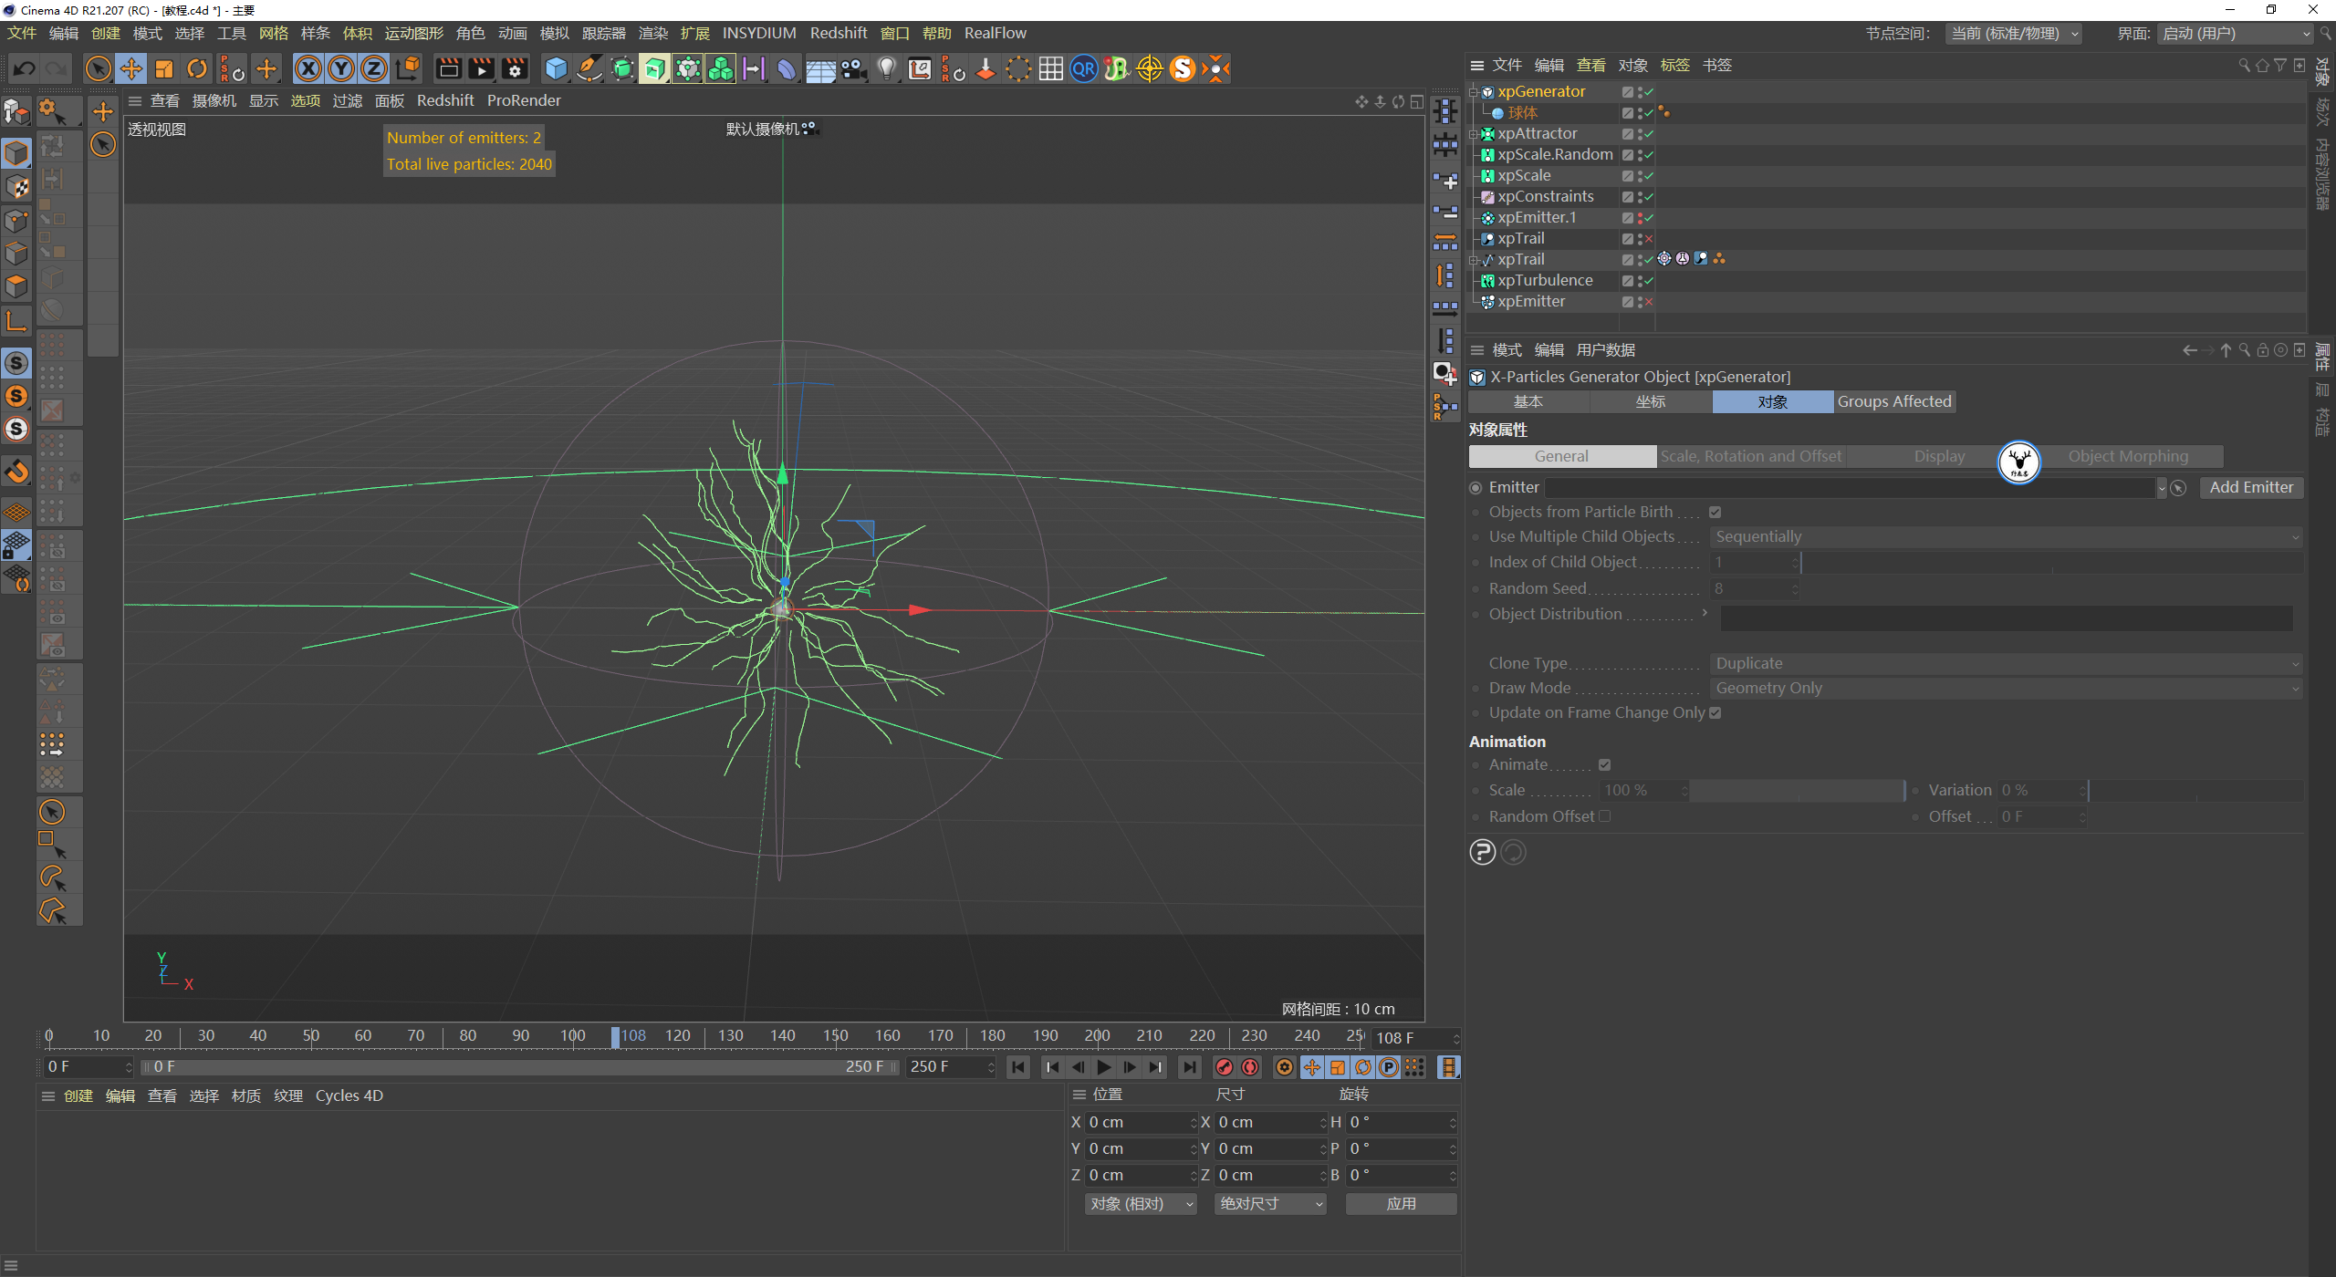Viewport: 2336px width, 1277px height.
Task: Open the floor/grid environment icon
Action: [820, 68]
